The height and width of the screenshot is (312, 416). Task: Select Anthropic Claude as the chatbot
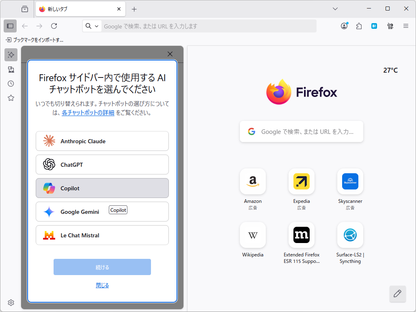pyautogui.click(x=102, y=141)
